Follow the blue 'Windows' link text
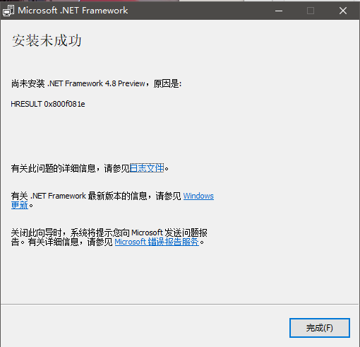 (198, 196)
